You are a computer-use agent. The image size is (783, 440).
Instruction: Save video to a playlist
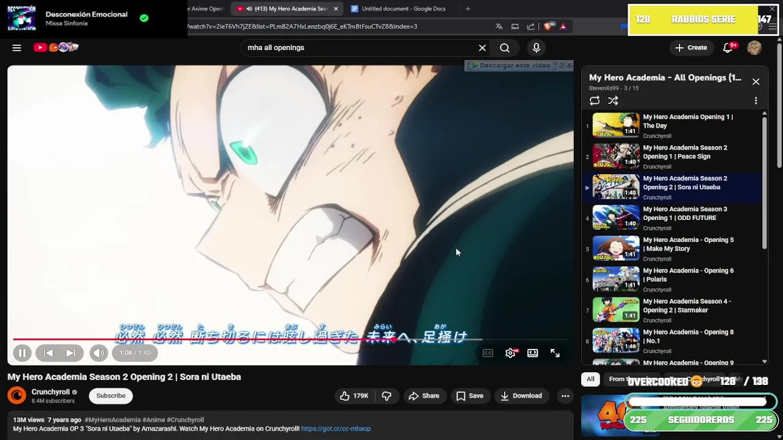click(x=470, y=396)
